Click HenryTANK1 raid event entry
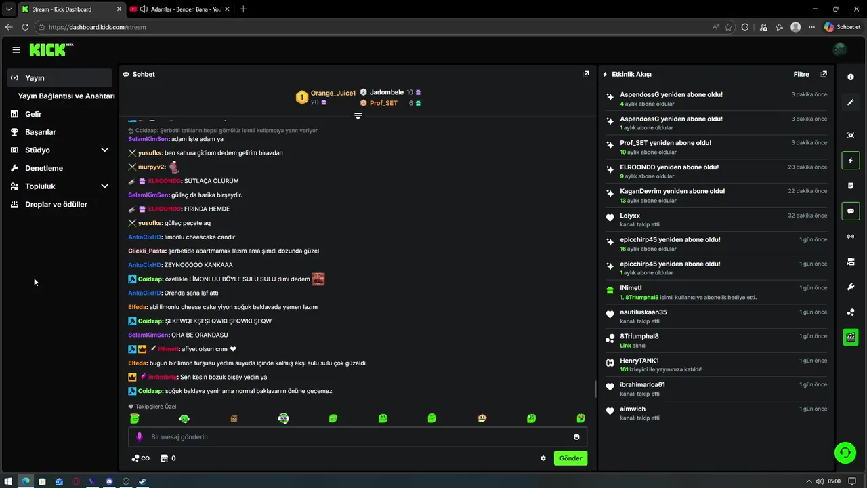Viewport: 867px width, 488px height. 717,365
